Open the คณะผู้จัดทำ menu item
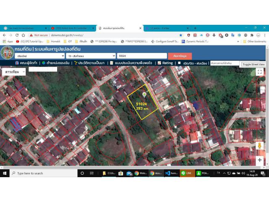This screenshot has height=202, width=269. 26,63
